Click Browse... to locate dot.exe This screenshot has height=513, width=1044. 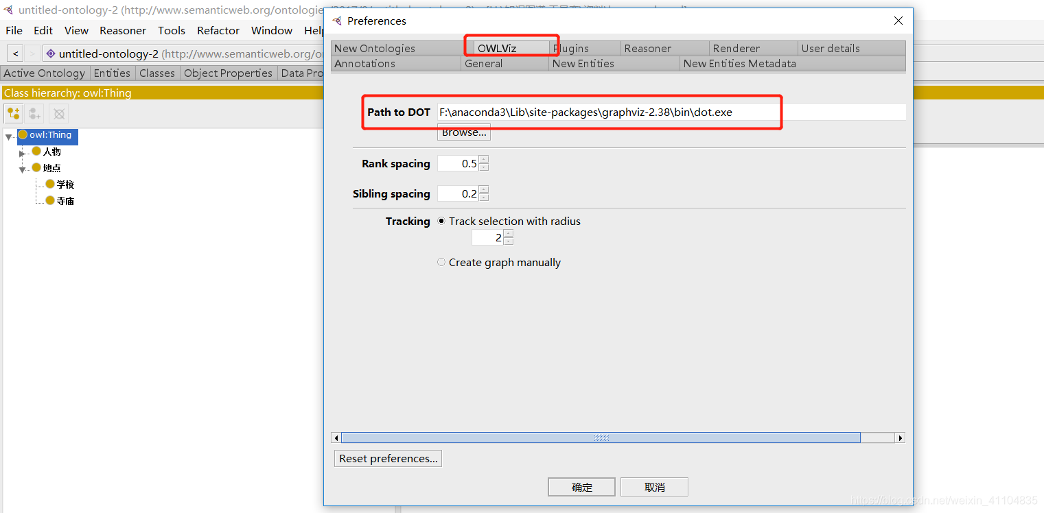464,132
